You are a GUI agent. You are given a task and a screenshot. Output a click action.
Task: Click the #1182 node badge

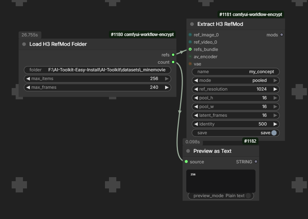(x=250, y=141)
